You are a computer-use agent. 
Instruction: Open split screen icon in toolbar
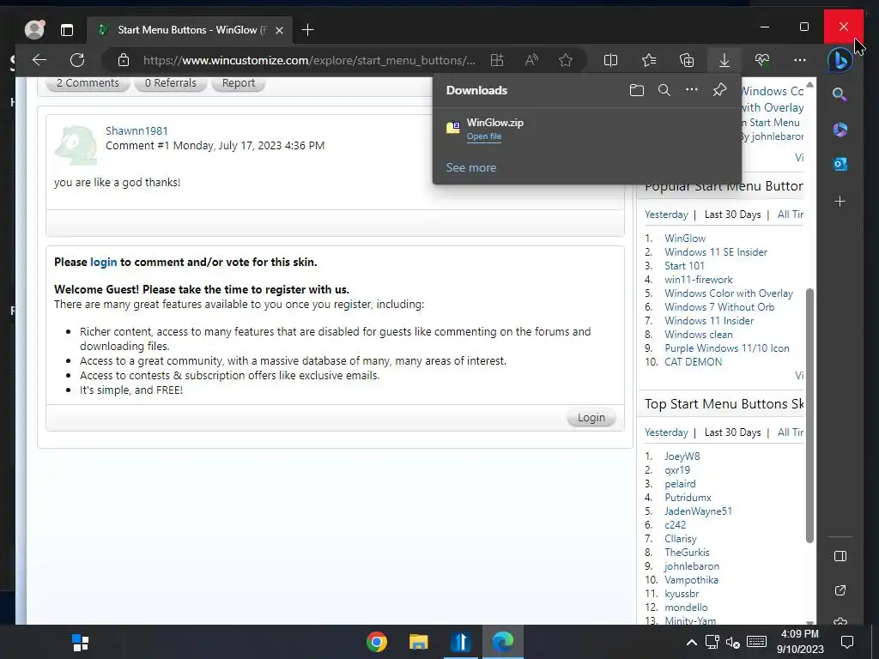click(610, 60)
